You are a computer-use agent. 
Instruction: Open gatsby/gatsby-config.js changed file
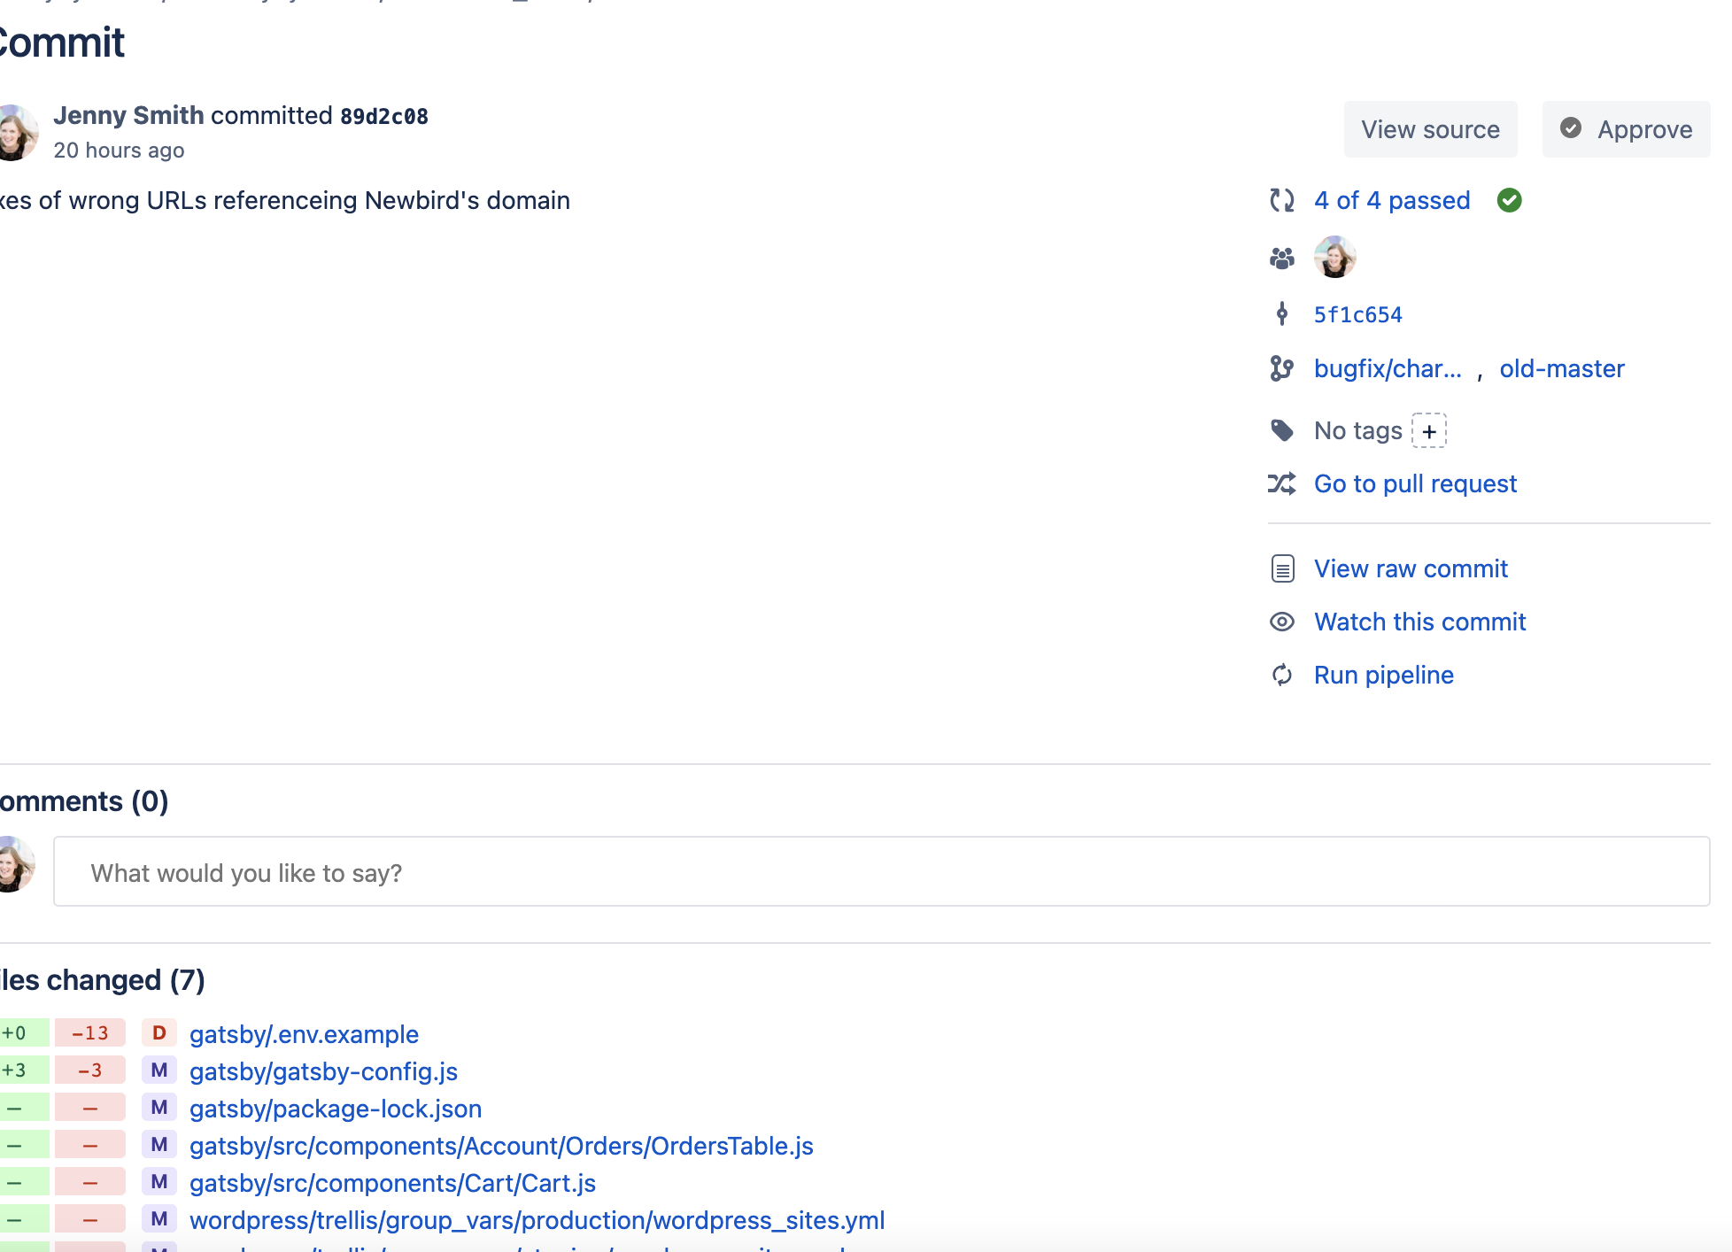[x=323, y=1071]
